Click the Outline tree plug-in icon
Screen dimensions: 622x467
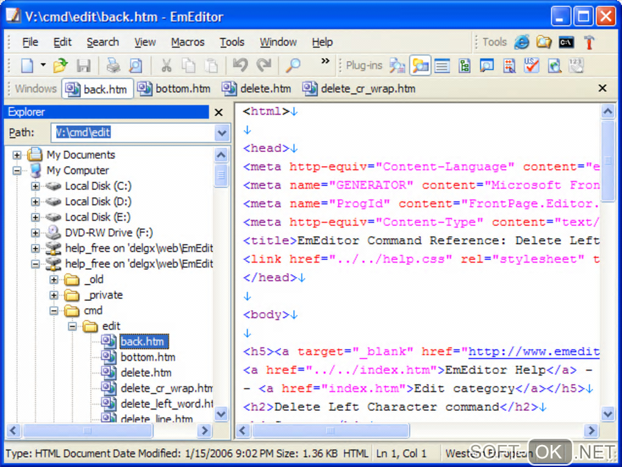(x=464, y=65)
